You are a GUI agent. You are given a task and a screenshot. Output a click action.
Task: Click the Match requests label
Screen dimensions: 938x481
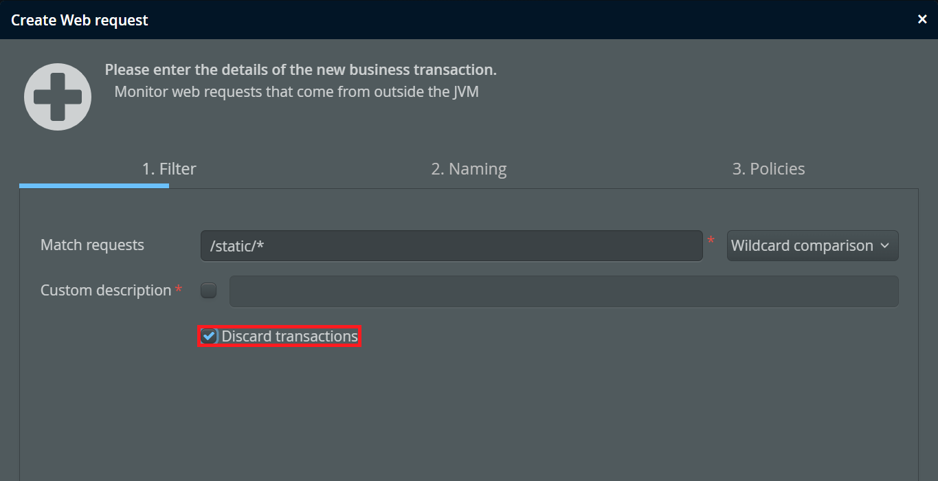(x=92, y=245)
